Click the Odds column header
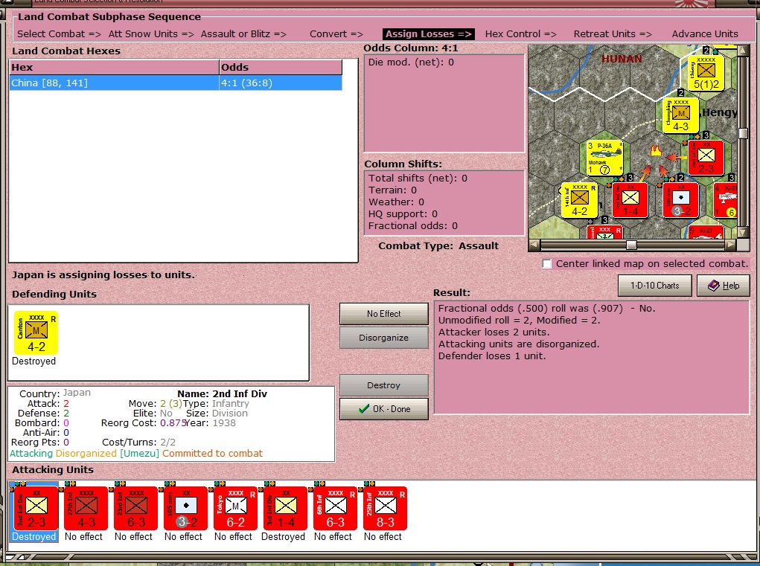Viewport: 760px width, 566px height. pos(281,67)
